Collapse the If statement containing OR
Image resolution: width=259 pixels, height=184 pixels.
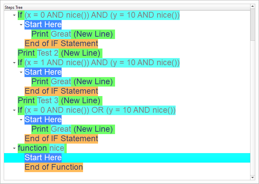click(14, 110)
